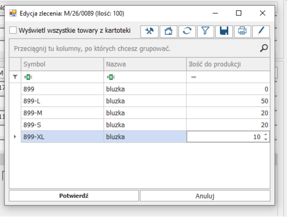Print the list with printer icon
The width and height of the screenshot is (287, 217).
(x=242, y=31)
